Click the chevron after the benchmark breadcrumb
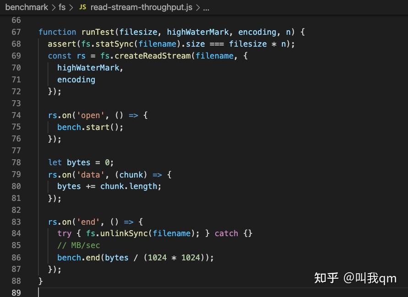 [53, 7]
